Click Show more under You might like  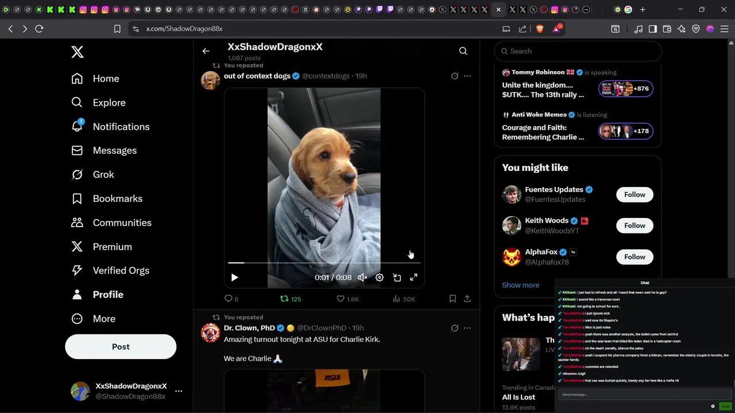pos(521,285)
